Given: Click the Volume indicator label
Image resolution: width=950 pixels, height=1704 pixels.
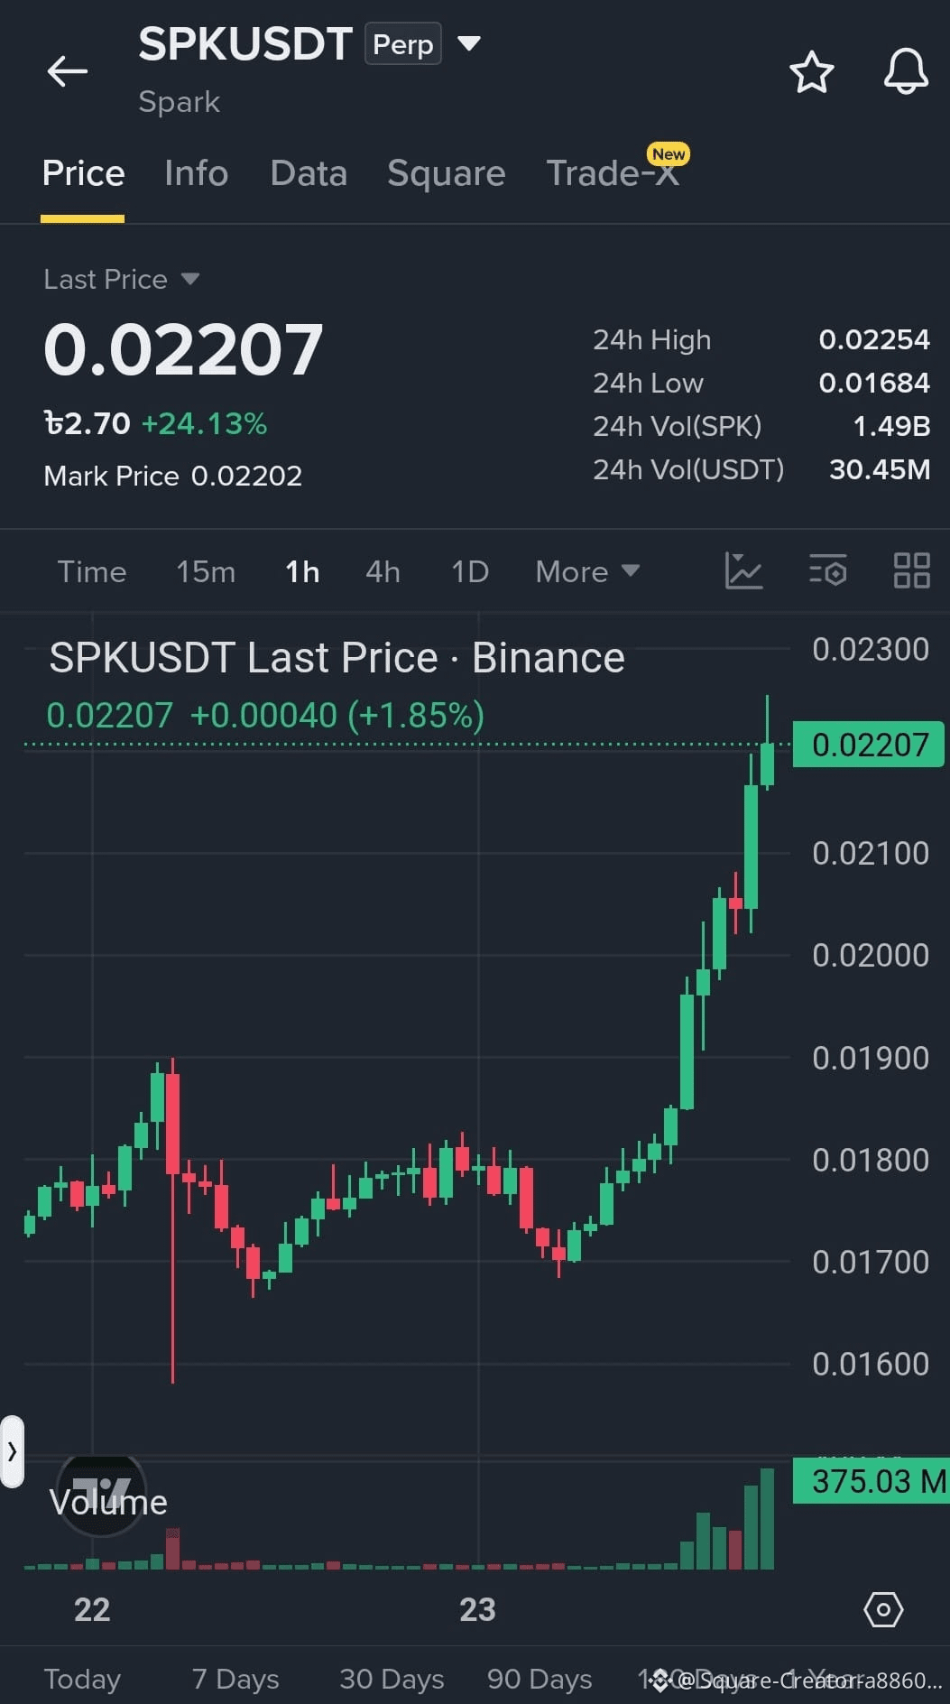Looking at the screenshot, I should tap(108, 1502).
